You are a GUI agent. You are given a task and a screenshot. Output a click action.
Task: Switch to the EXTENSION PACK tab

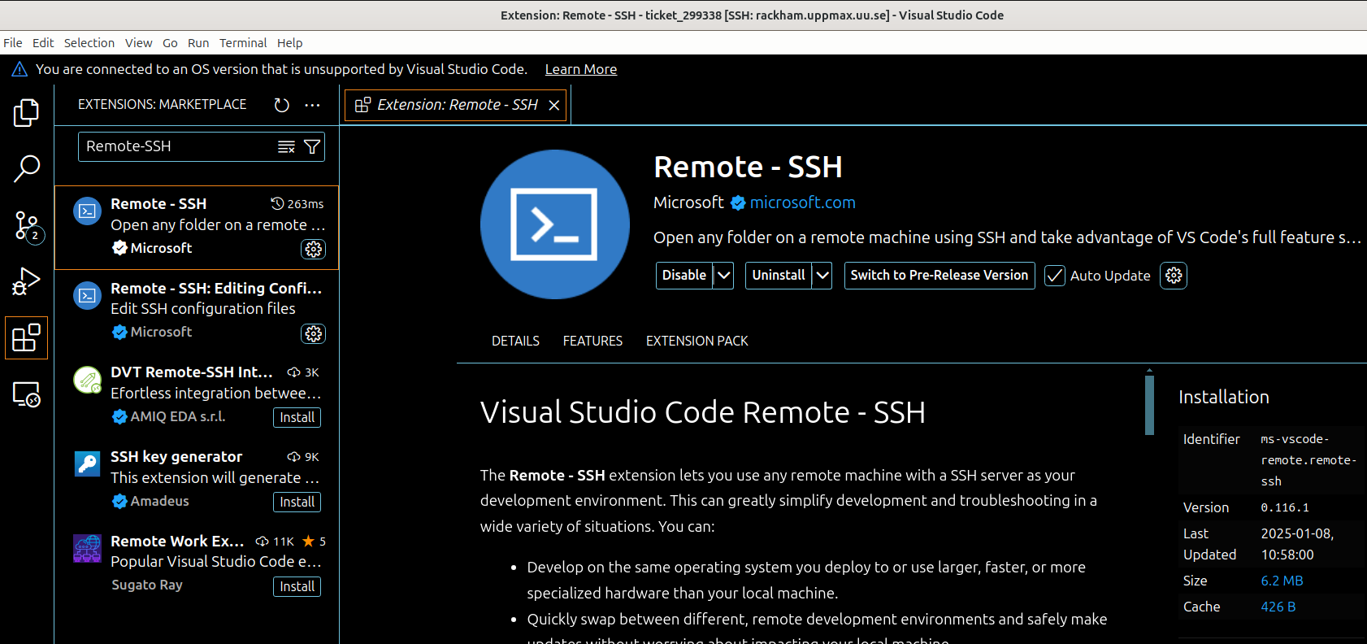click(x=697, y=342)
